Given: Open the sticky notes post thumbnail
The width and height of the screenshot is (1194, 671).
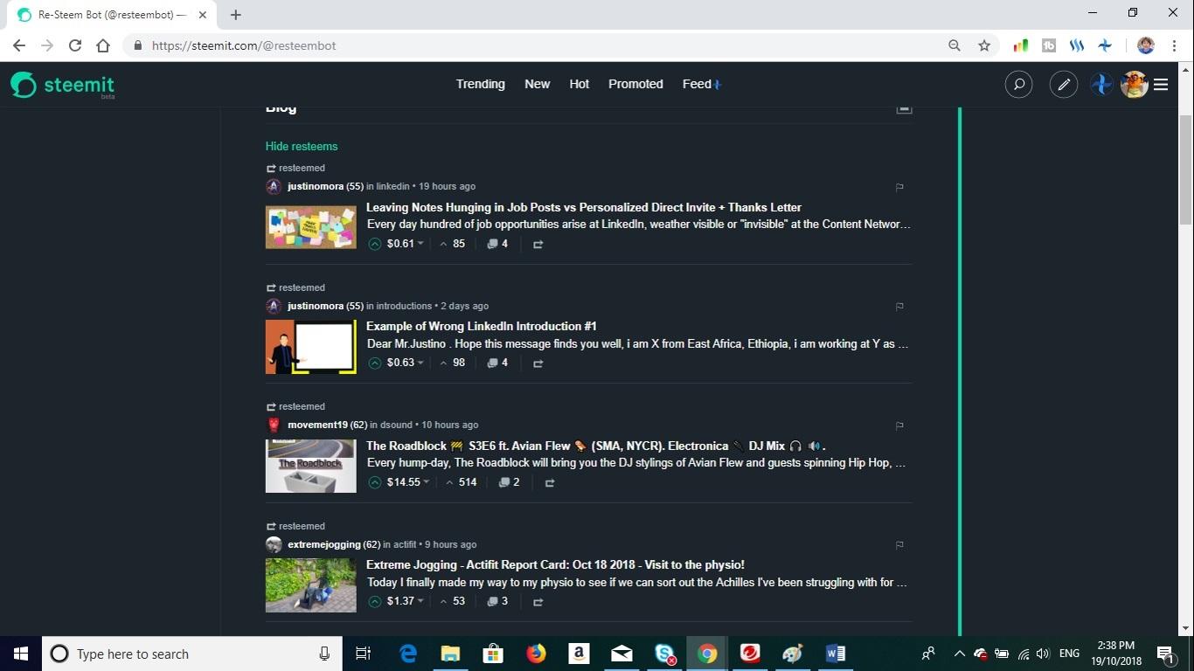Looking at the screenshot, I should 311,227.
